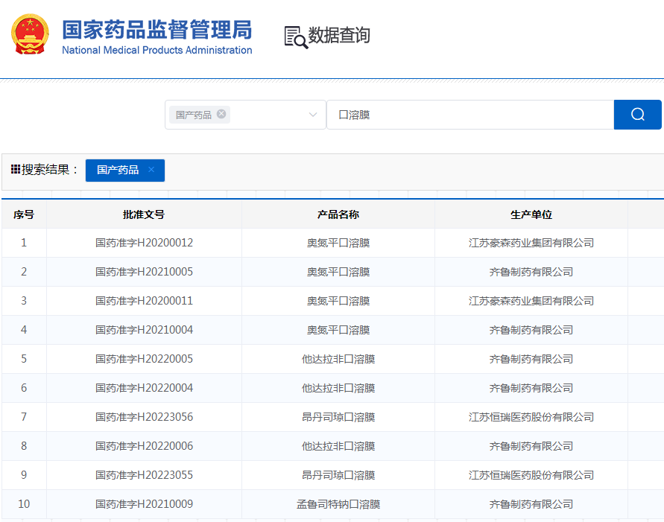This screenshot has width=664, height=522.
Task: Select approval number 国药准字H20223055
Action: pyautogui.click(x=144, y=475)
